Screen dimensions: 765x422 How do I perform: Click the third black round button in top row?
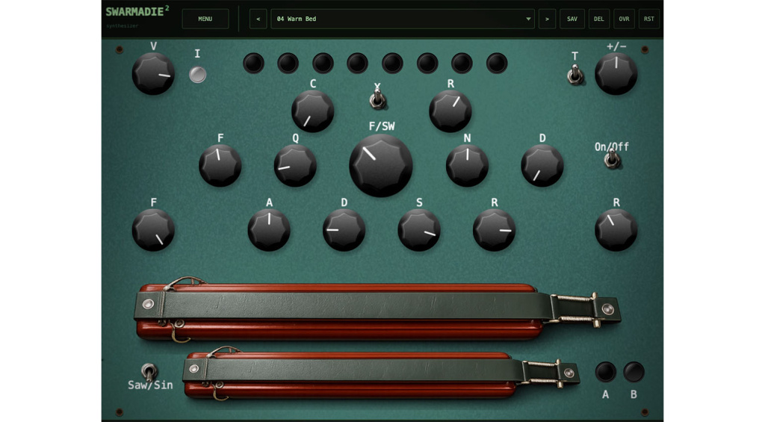point(323,63)
